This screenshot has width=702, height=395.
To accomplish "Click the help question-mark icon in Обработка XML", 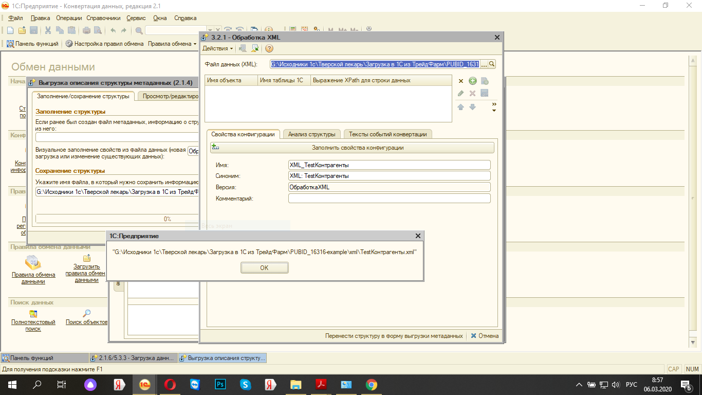I will coord(269,48).
